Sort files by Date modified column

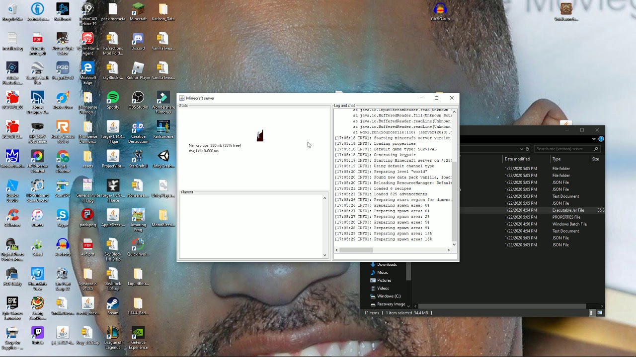click(x=517, y=159)
